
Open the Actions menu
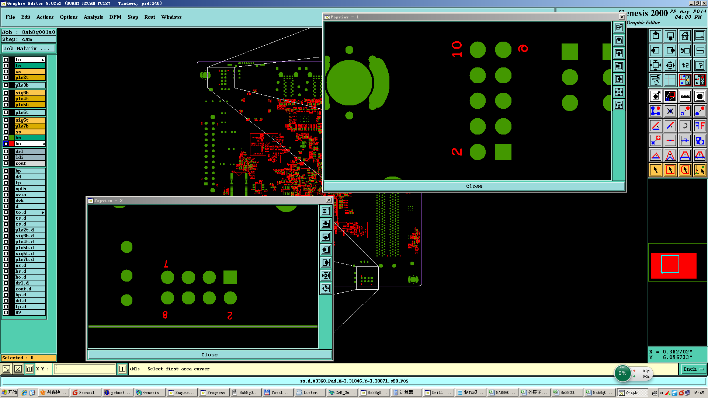45,17
